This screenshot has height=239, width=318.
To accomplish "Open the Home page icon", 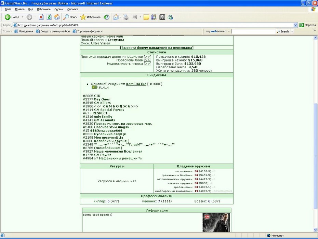I will click(x=57, y=17).
